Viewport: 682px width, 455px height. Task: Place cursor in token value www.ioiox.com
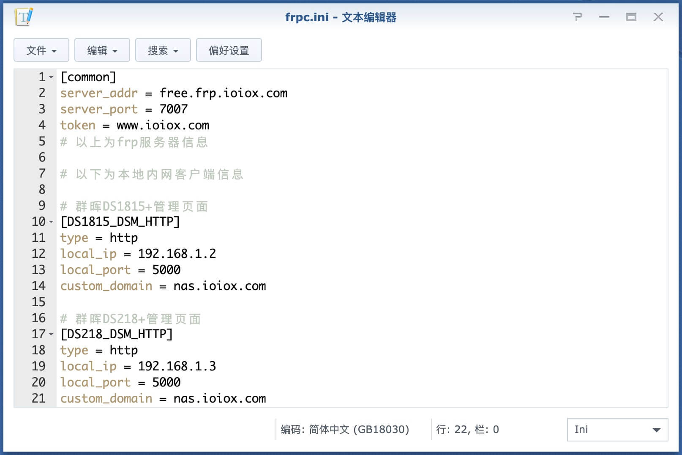[x=163, y=126]
